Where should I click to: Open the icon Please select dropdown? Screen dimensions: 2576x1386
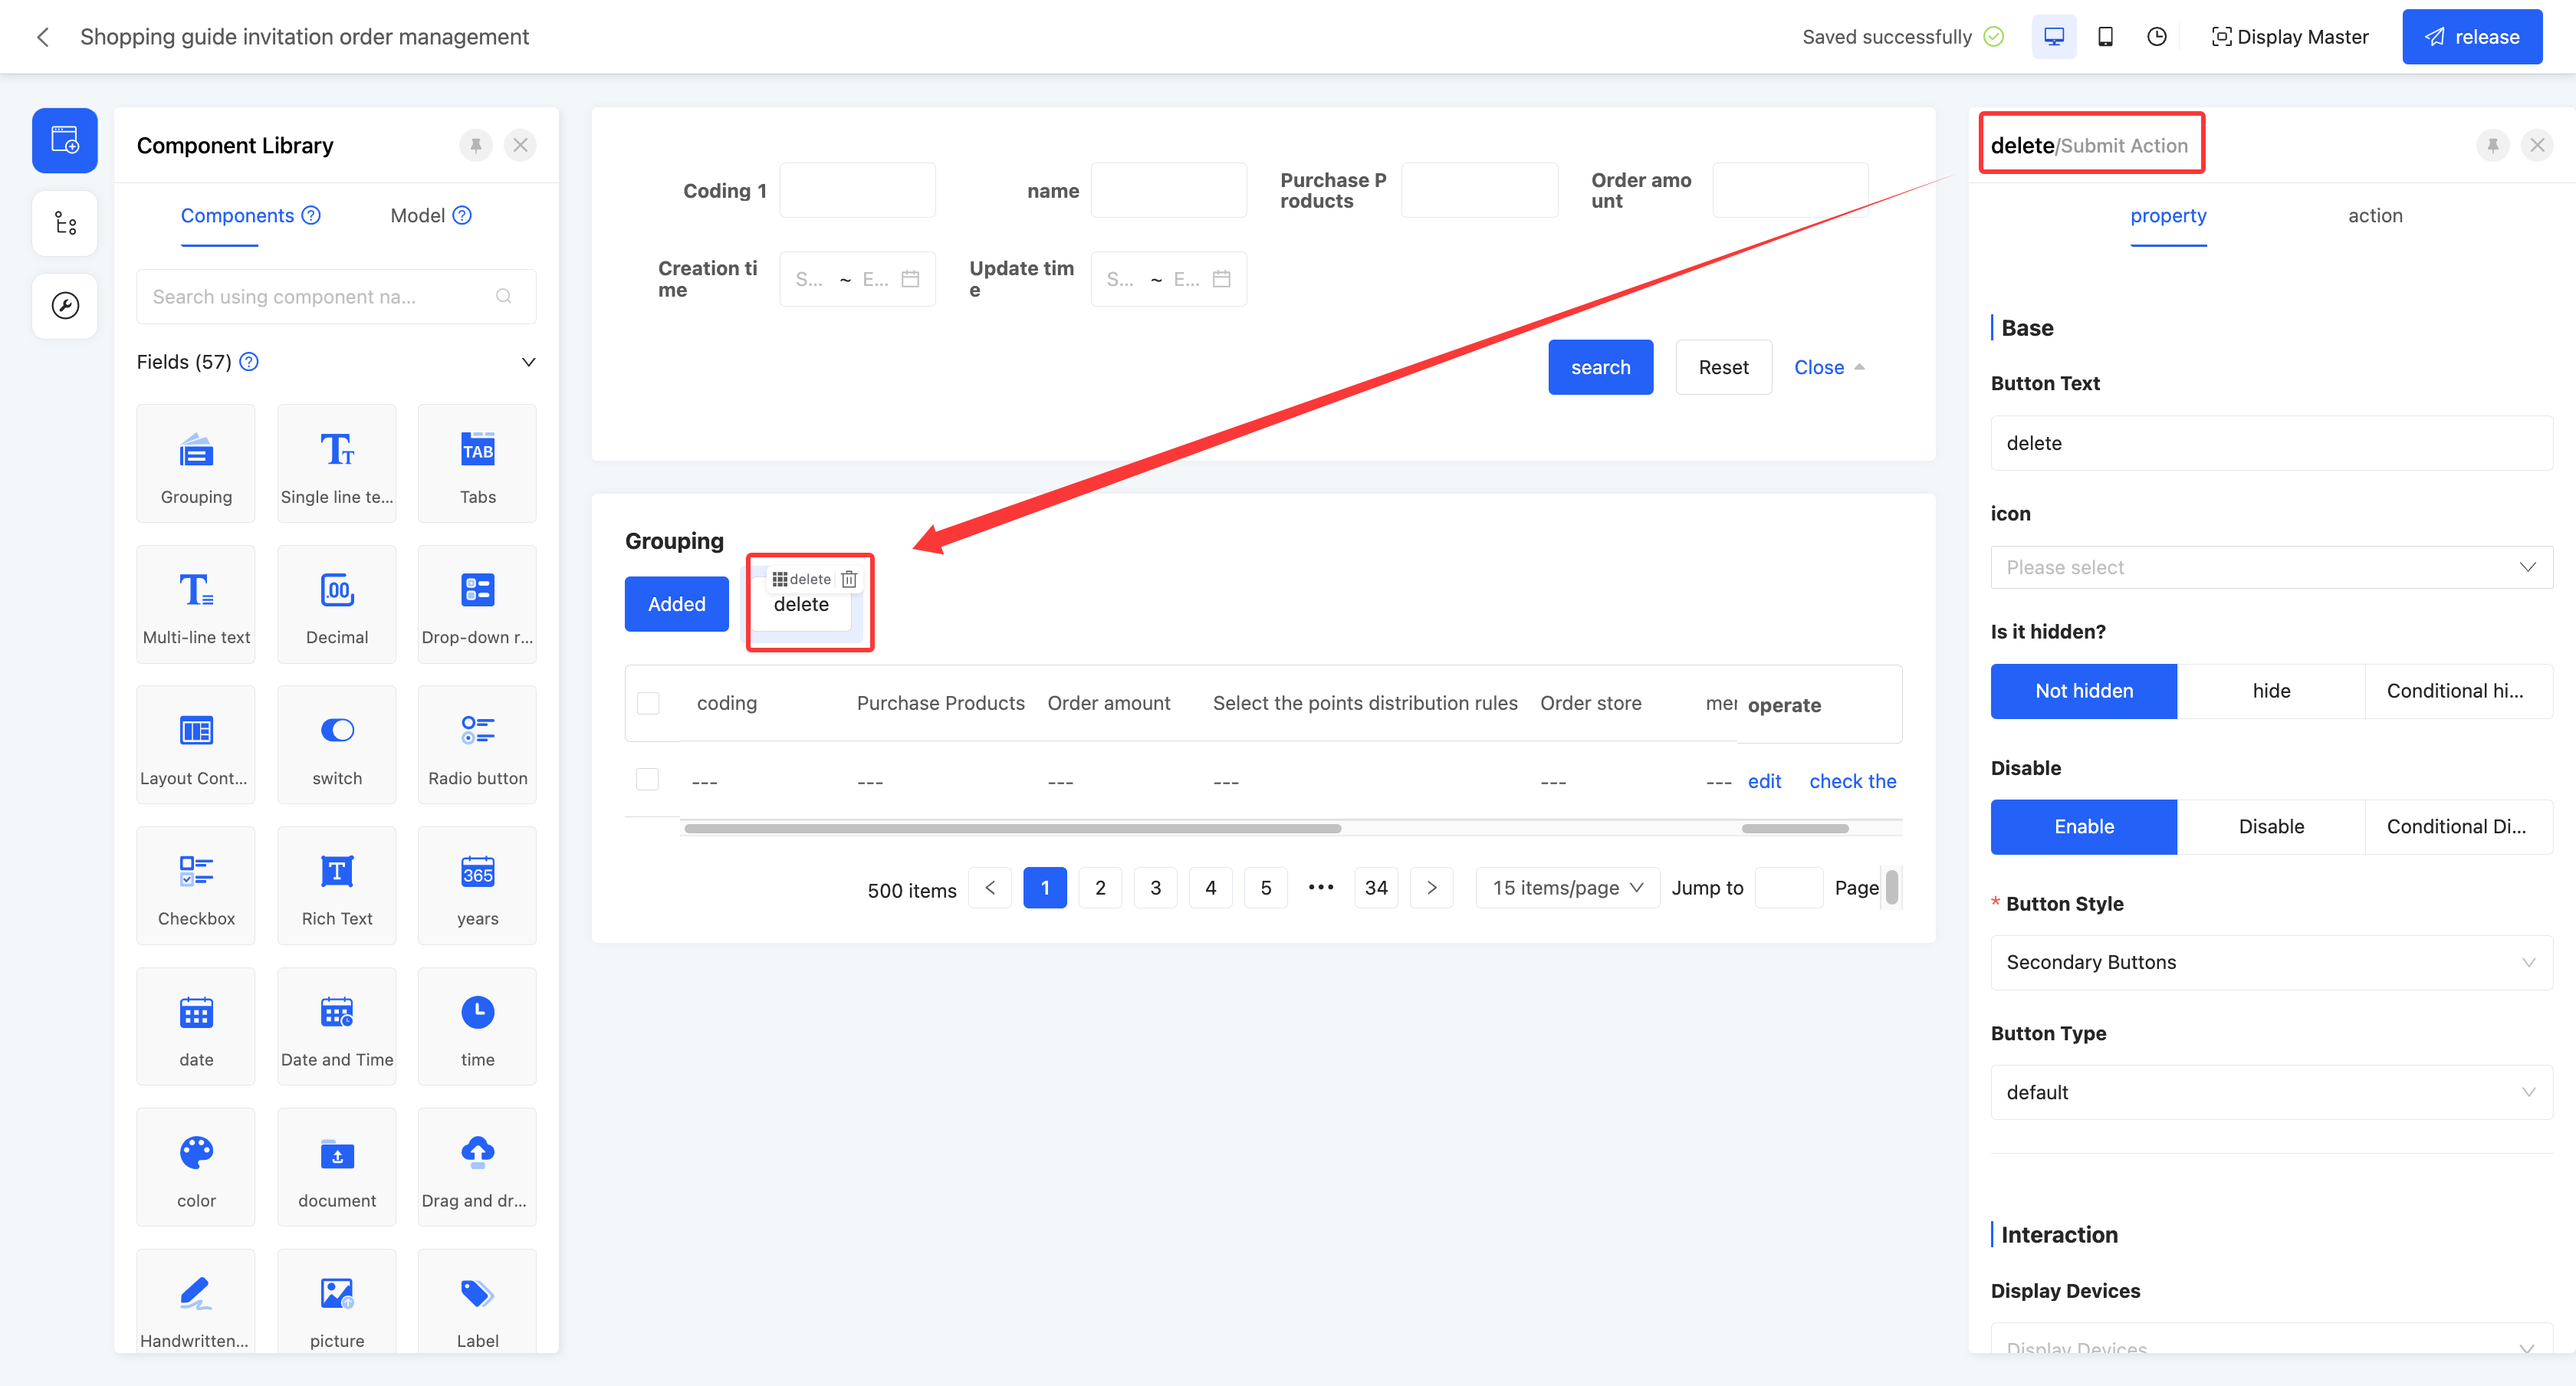coord(2270,567)
